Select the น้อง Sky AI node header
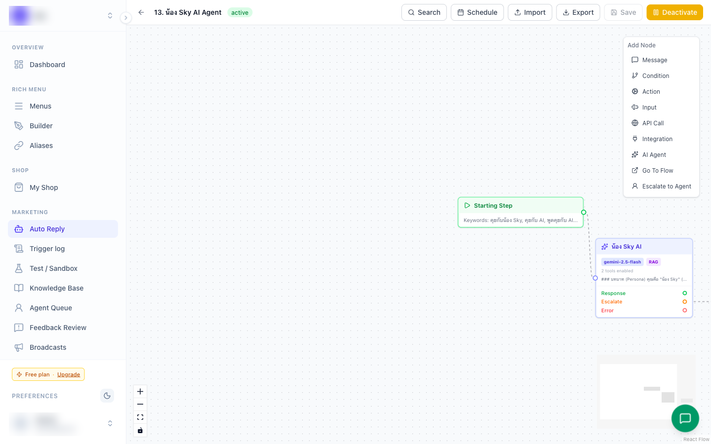Image resolution: width=711 pixels, height=444 pixels. (644, 247)
